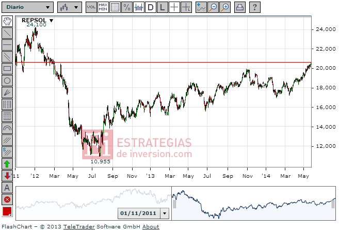Select the parallel channel lines tool
Viewport: 339px width, 230px height.
(x=7, y=57)
